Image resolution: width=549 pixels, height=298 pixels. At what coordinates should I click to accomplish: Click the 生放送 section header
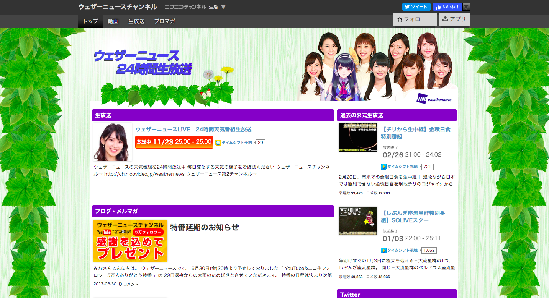(x=213, y=115)
